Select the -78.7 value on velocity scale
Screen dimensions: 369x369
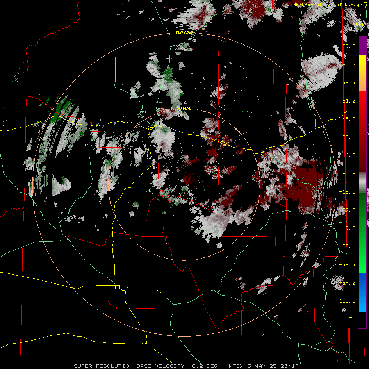(x=347, y=265)
